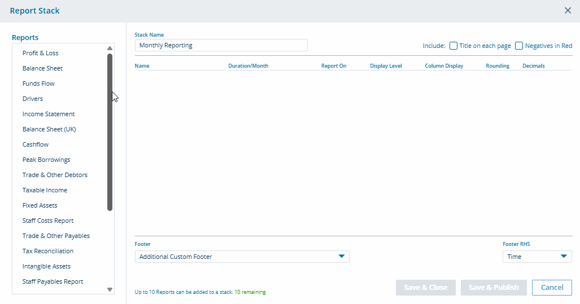
Task: Choose the Tax Reconciliation report
Action: pos(48,251)
